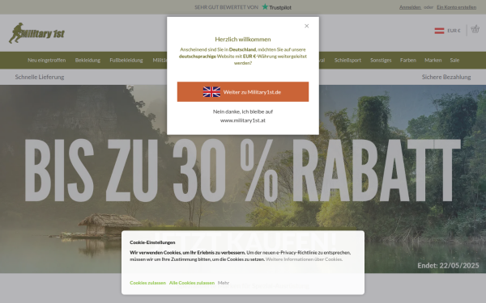The image size is (486, 303).
Task: Click 'Ein Konto erstellen' link
Action: click(x=456, y=7)
